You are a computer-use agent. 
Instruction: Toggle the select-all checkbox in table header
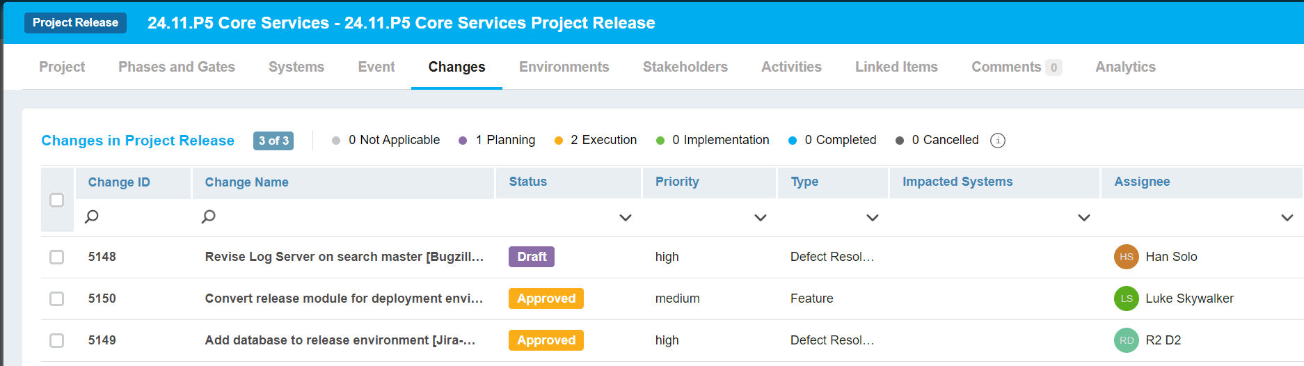[x=57, y=200]
